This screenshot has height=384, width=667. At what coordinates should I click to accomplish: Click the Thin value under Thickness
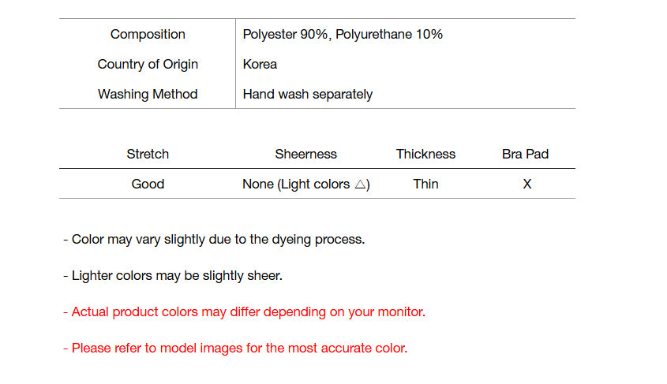(425, 184)
